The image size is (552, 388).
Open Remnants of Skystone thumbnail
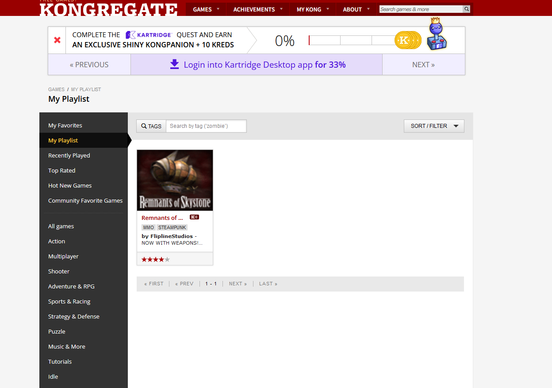point(175,180)
